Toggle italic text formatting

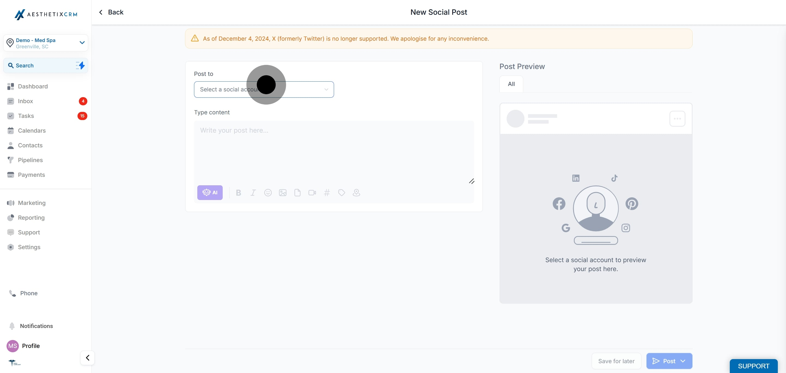(253, 192)
